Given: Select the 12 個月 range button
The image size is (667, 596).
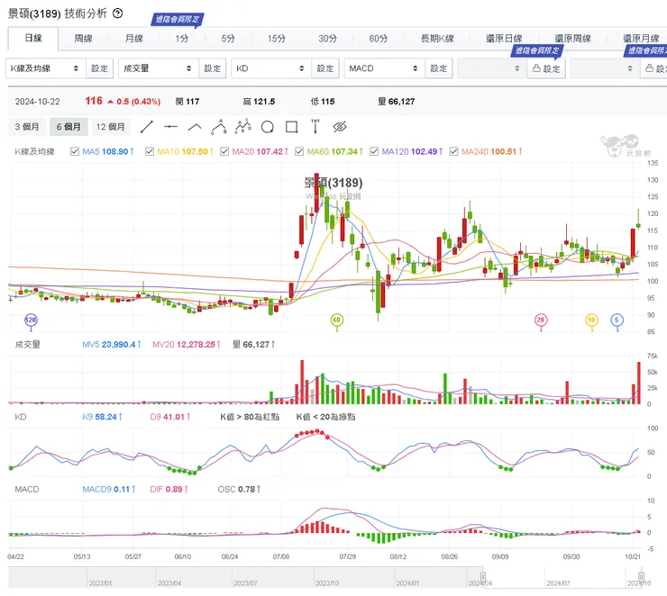Looking at the screenshot, I should pos(111,127).
